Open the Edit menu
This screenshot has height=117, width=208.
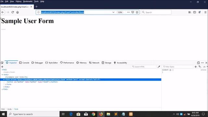click(x=6, y=1)
